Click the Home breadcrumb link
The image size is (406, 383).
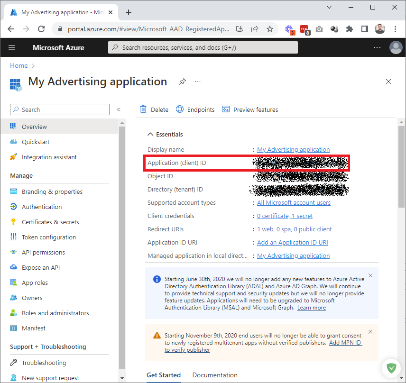click(19, 65)
